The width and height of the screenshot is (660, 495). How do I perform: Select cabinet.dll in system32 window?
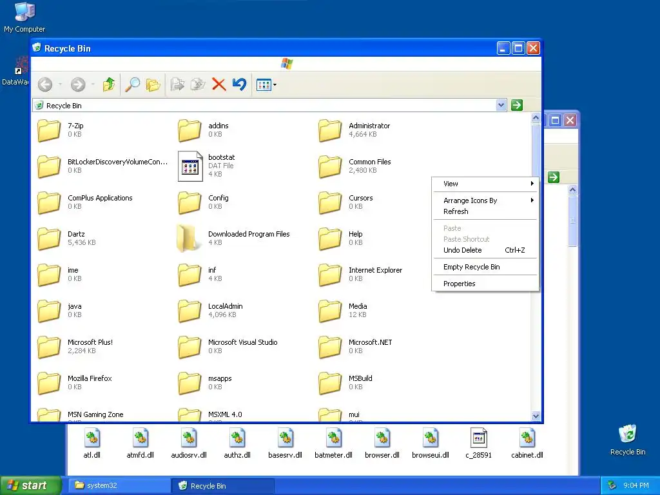pos(527,443)
